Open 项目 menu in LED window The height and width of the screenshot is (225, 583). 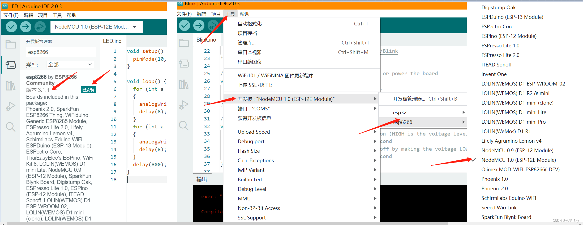click(43, 15)
